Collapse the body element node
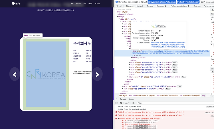The height and width of the screenshot is (129, 214). [117, 16]
